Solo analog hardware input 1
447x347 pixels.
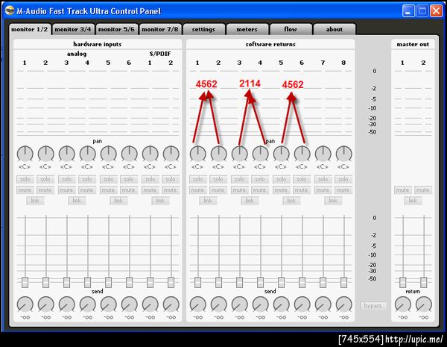25,179
